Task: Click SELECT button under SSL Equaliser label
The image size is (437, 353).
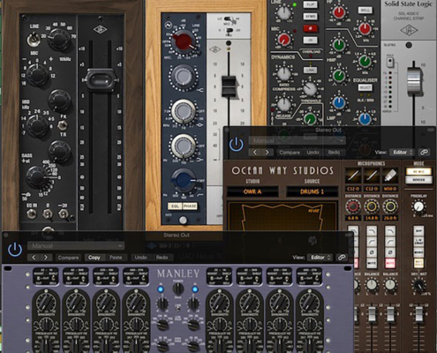Action: [x=365, y=87]
